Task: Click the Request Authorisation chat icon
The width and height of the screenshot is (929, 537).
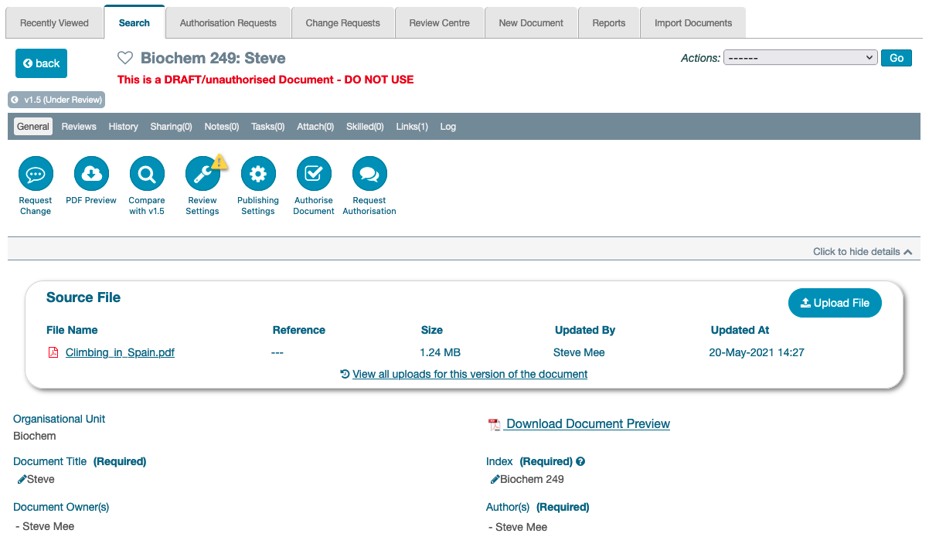Action: 369,174
